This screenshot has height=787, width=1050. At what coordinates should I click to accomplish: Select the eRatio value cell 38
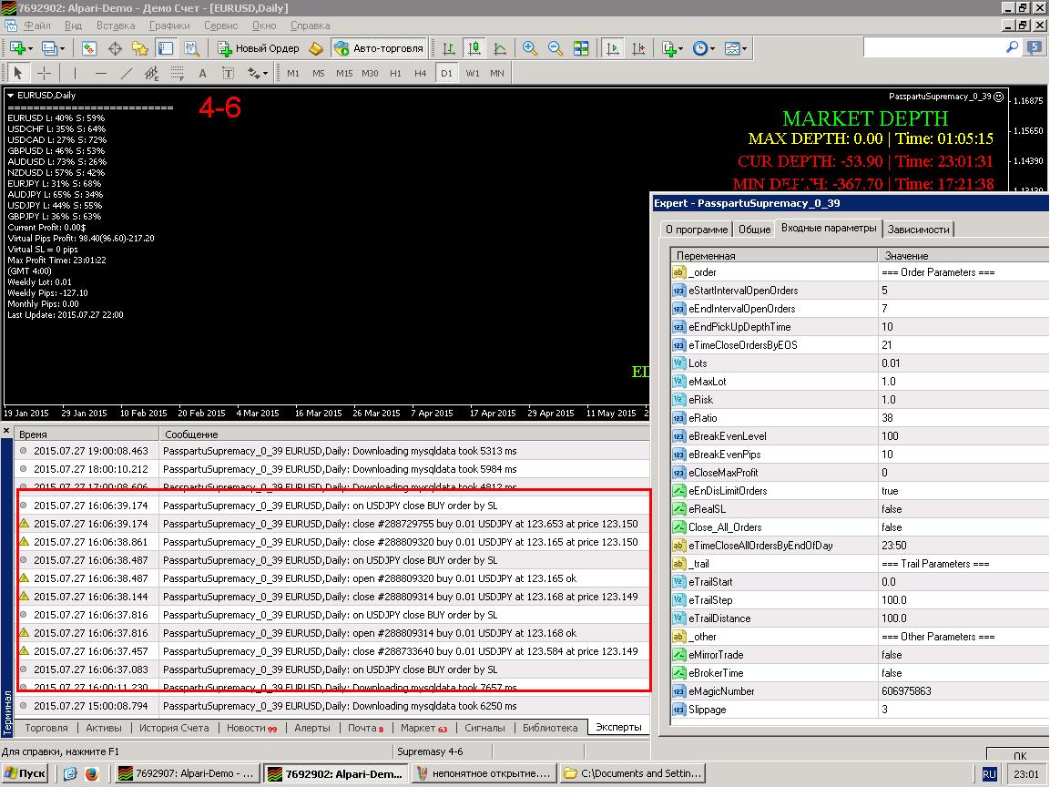[x=963, y=418]
